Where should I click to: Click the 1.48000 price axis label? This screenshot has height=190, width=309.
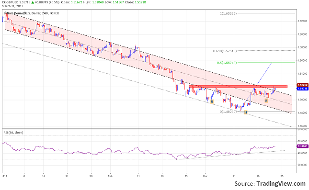point(302,113)
